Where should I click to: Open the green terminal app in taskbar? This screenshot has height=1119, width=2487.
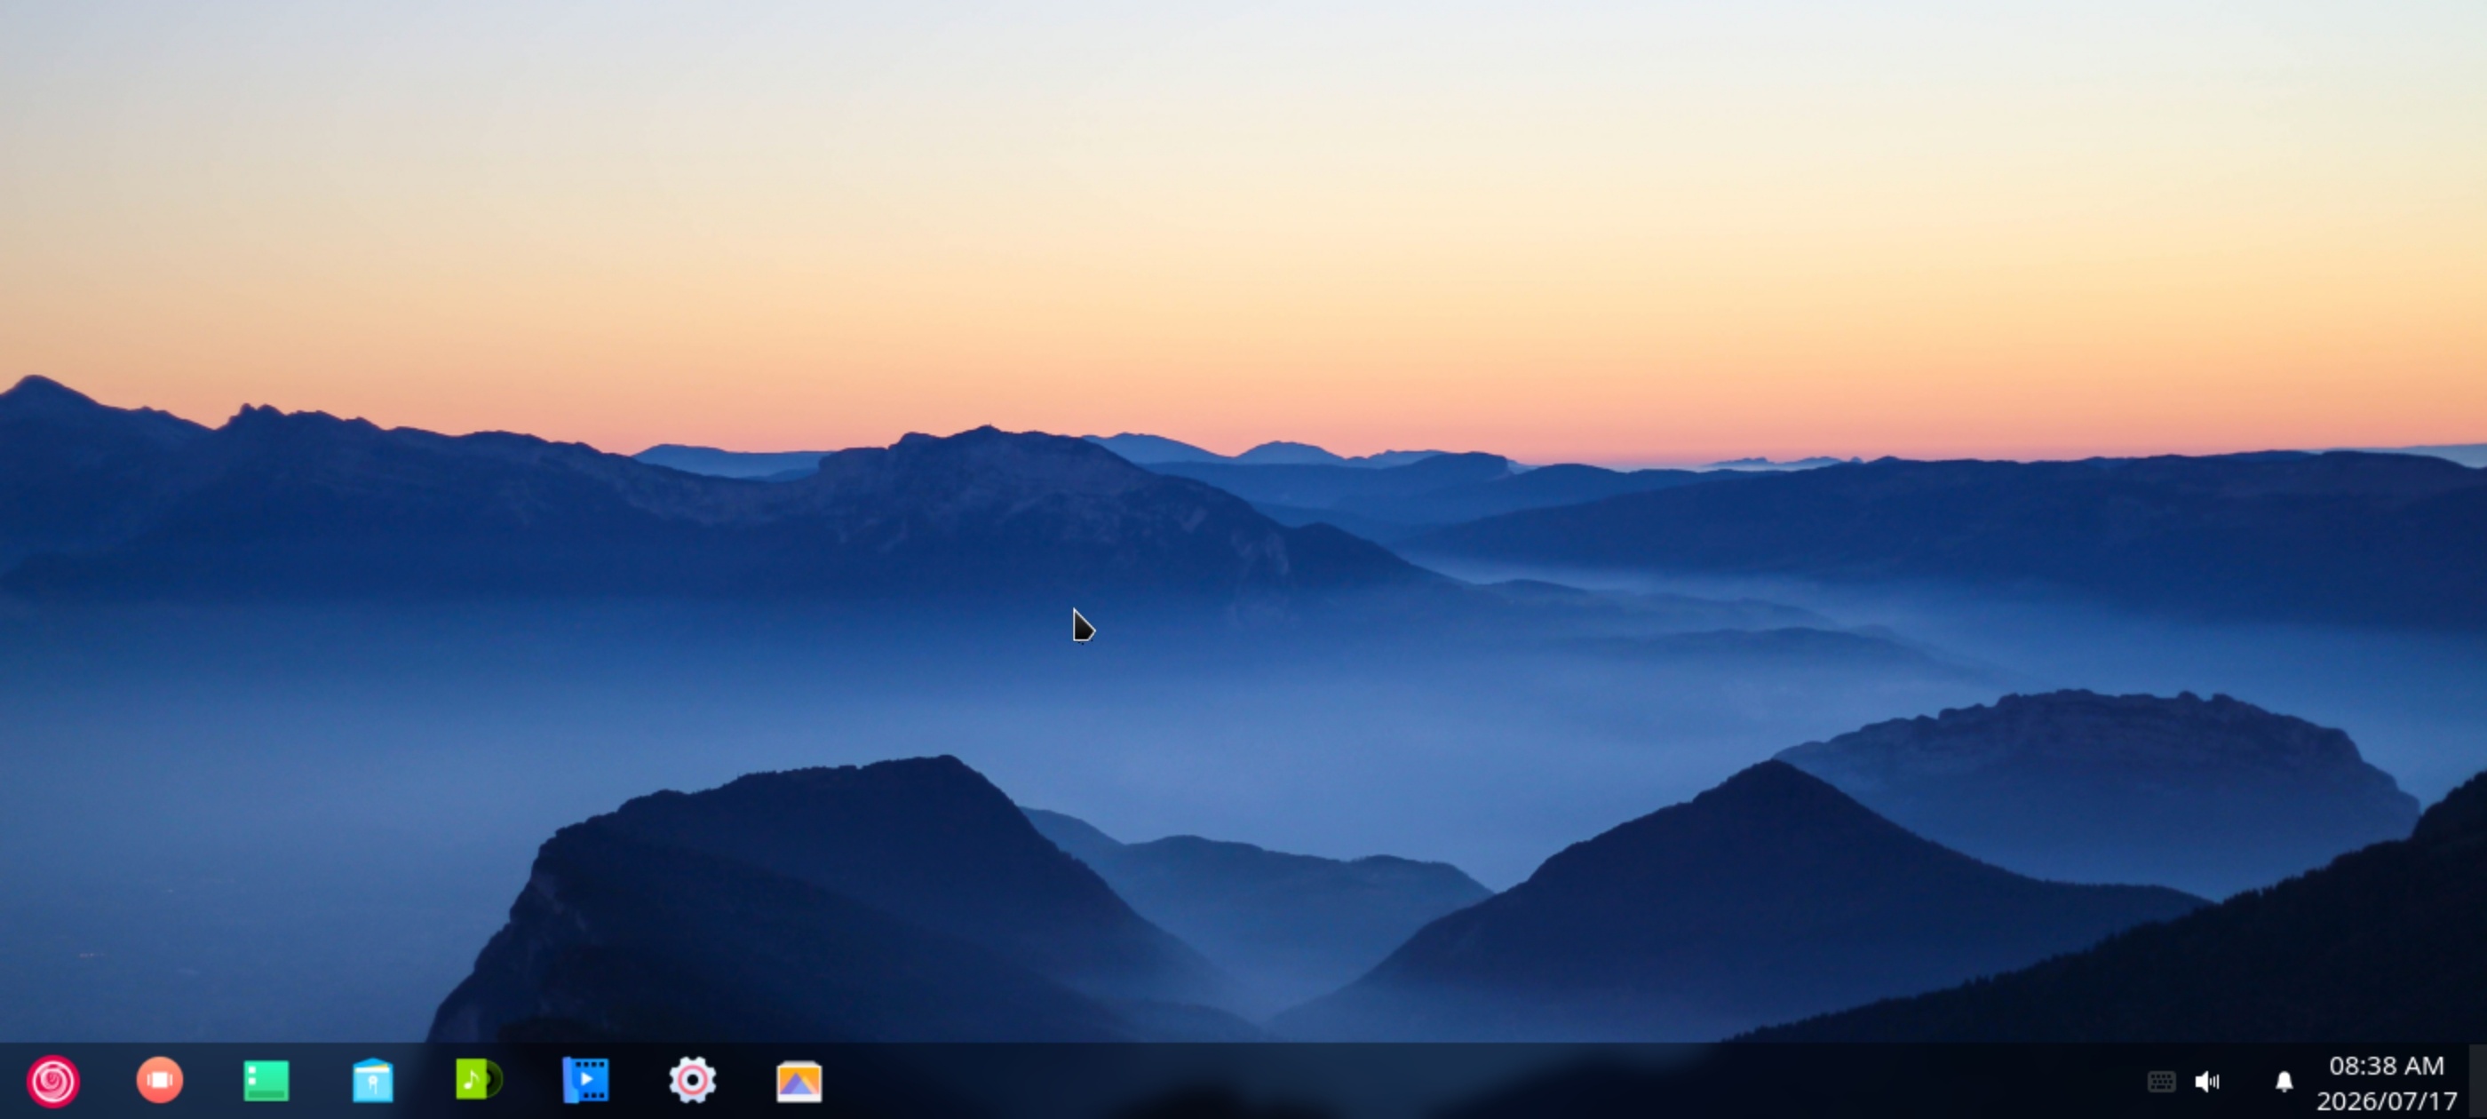coord(266,1082)
